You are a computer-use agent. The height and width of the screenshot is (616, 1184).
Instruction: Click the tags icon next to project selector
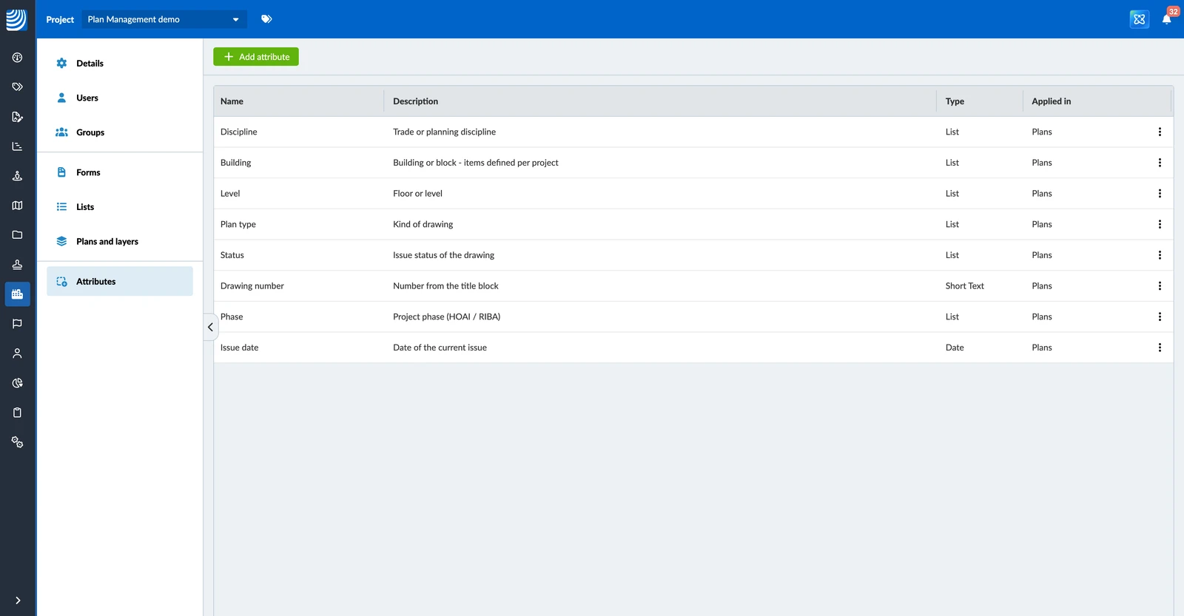point(266,19)
